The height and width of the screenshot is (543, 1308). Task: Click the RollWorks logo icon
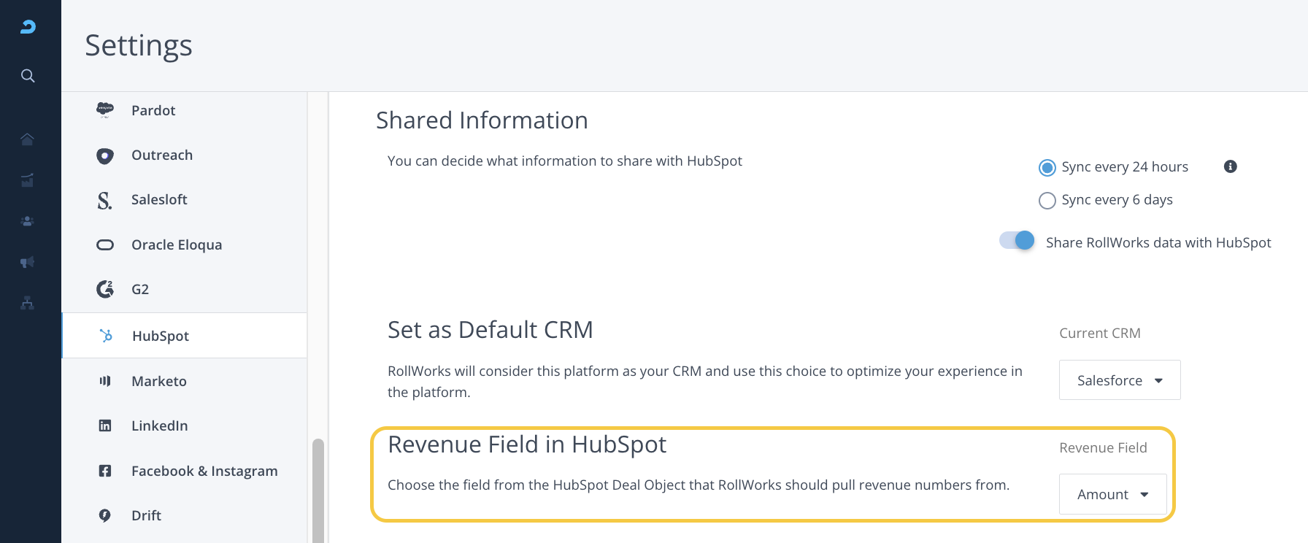28,27
